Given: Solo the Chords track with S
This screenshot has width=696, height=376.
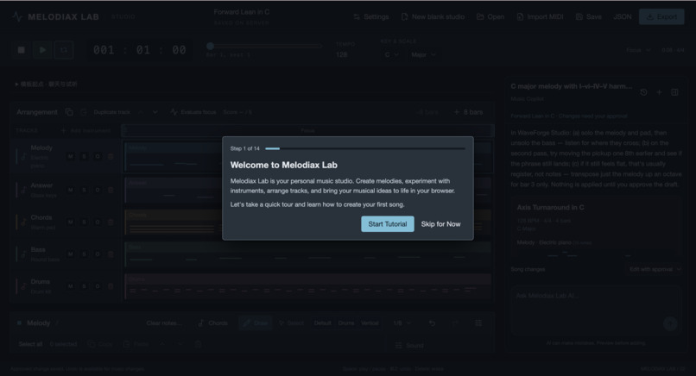Looking at the screenshot, I should [84, 222].
